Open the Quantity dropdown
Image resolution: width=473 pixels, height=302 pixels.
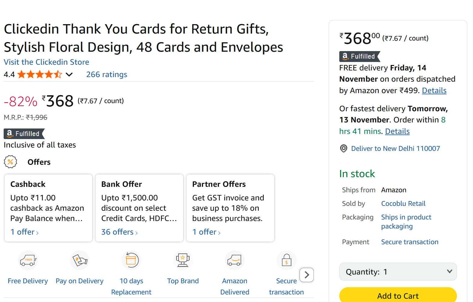pos(398,271)
